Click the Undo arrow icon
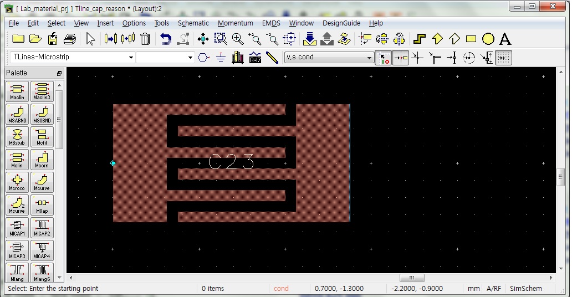This screenshot has width=572, height=297. [166, 39]
